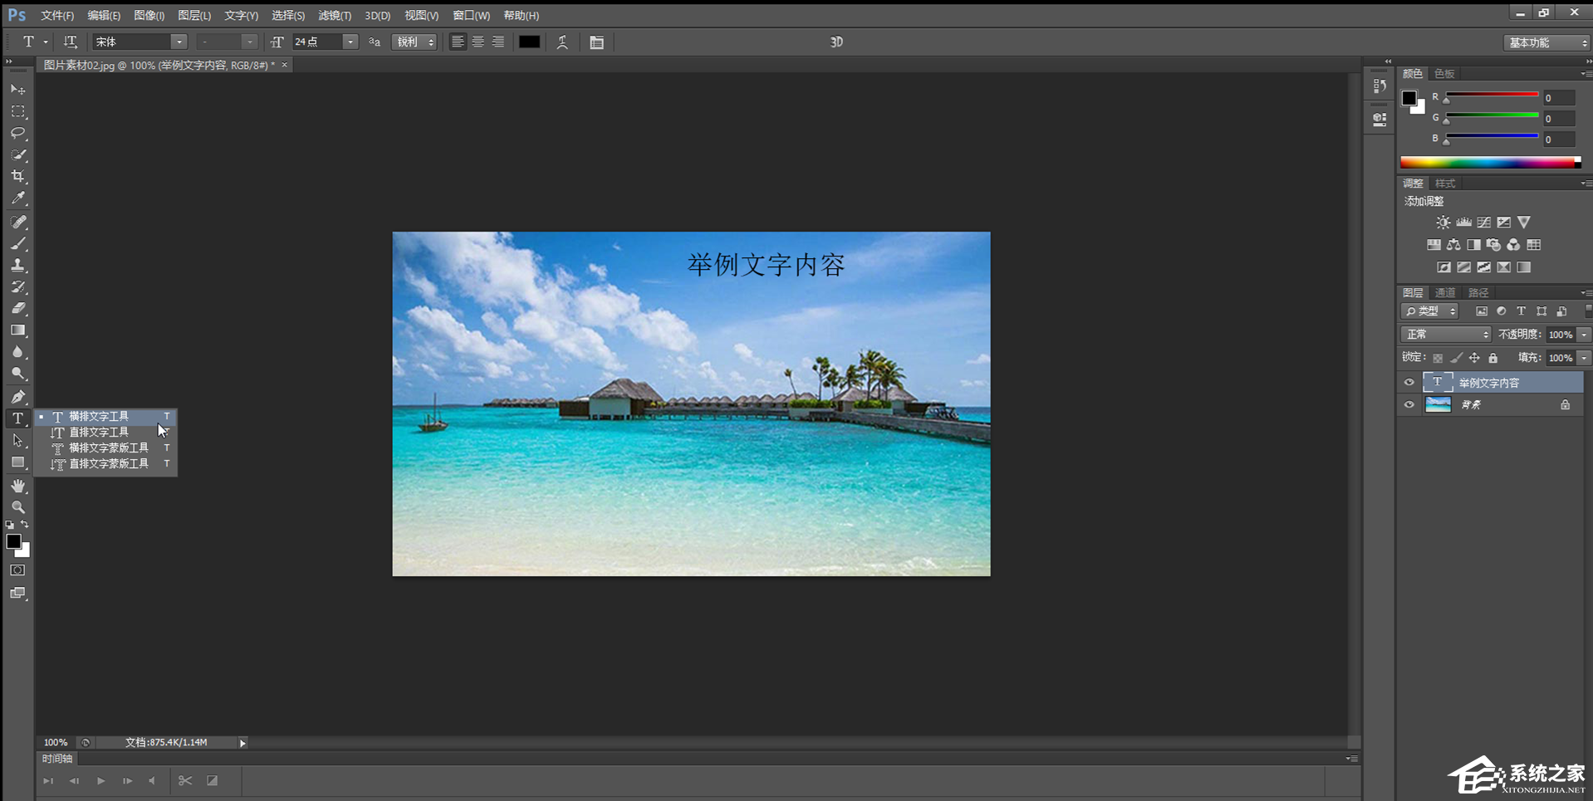1593x801 pixels.
Task: Select the Lasso tool
Action: point(18,133)
